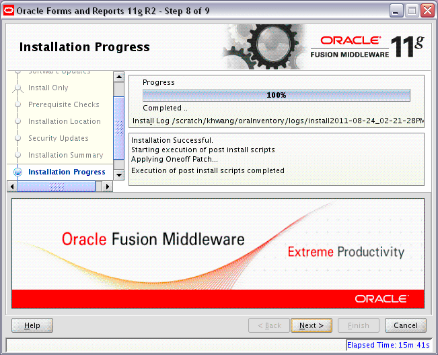Click the horizontal scrollbar thumb in steps panel

pyautogui.click(x=56, y=187)
